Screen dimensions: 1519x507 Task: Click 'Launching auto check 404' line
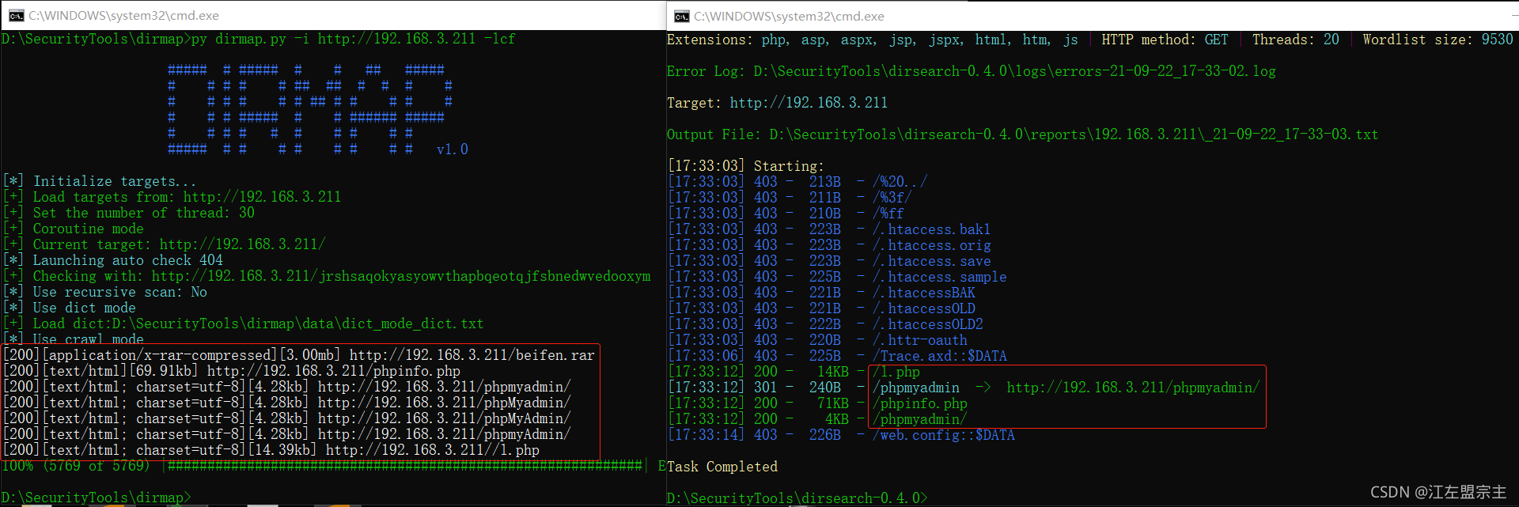[x=113, y=260]
